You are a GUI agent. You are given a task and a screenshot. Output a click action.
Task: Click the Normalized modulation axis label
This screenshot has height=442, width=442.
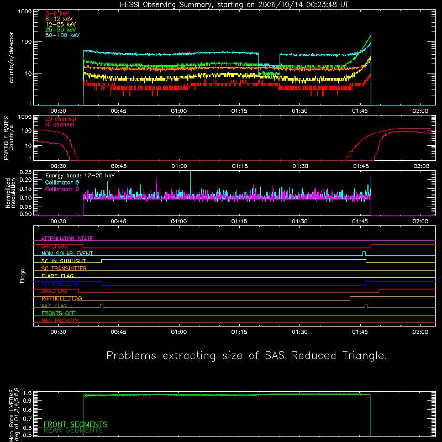pos(10,193)
